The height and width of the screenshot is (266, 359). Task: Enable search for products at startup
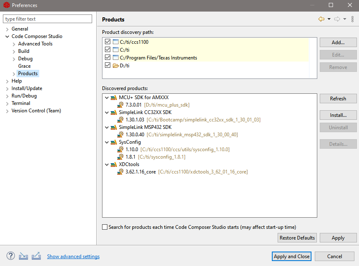pyautogui.click(x=105, y=227)
